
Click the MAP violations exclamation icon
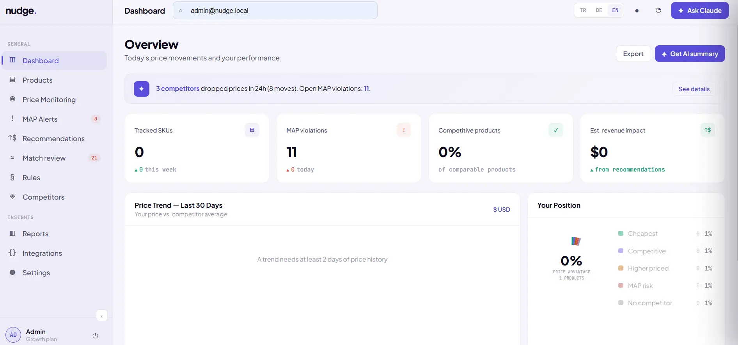click(404, 130)
